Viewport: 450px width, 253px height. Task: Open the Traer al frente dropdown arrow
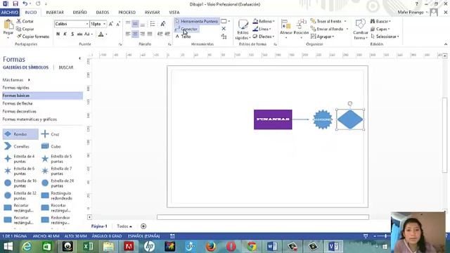click(345, 21)
